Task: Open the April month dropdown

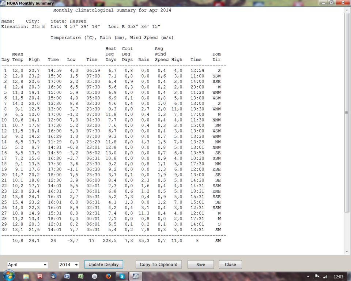Action: (x=27, y=265)
